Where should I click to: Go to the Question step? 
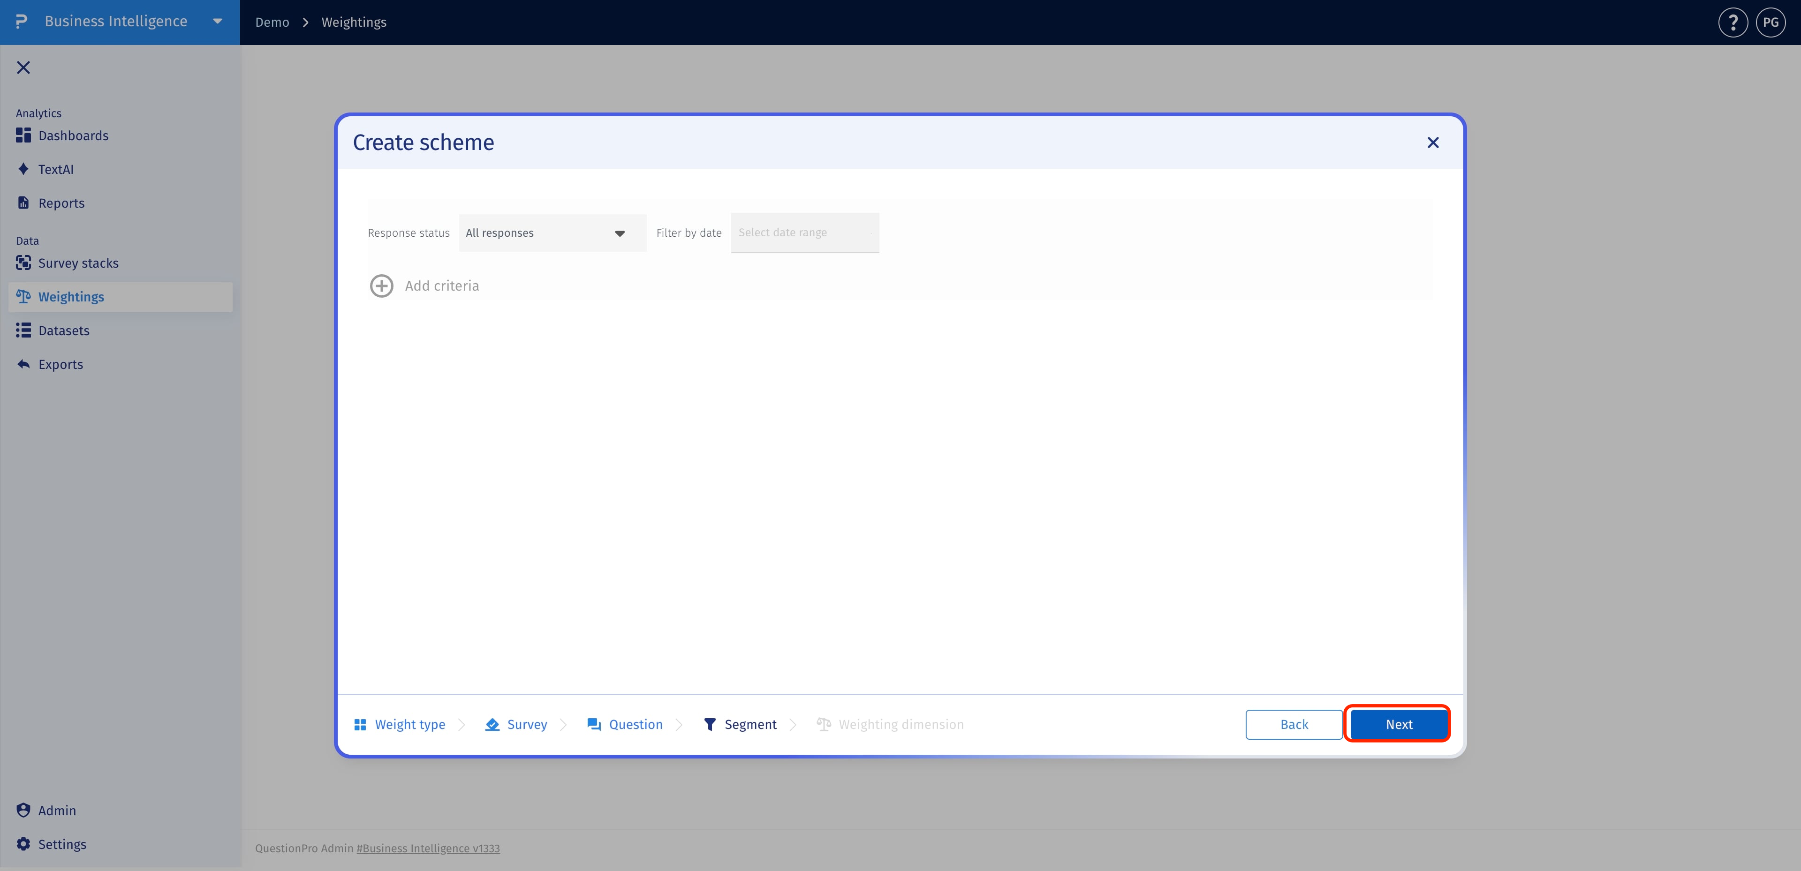click(625, 724)
